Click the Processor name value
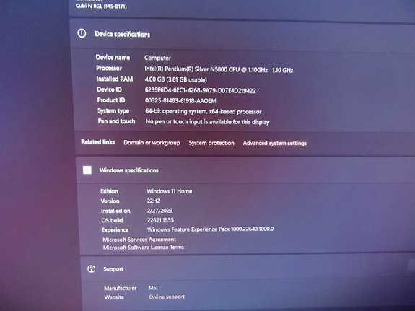 (219, 69)
